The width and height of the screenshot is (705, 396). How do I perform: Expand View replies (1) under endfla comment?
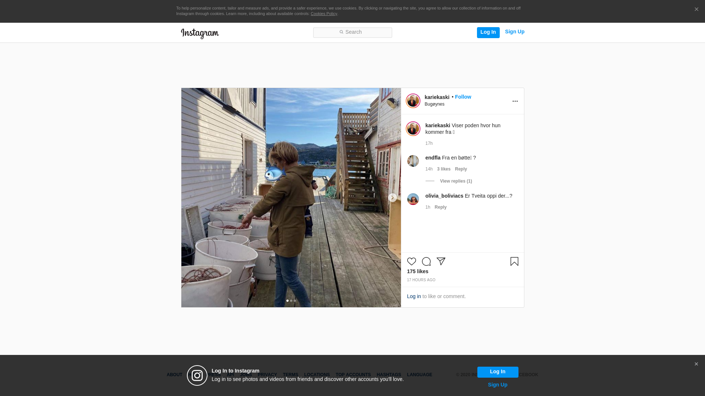456,181
